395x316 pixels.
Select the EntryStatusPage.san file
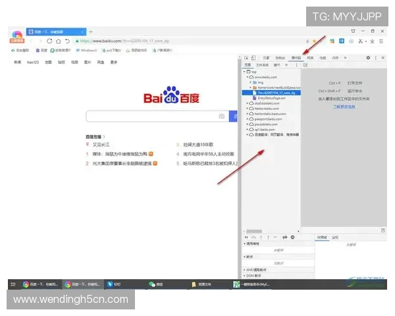(271, 98)
